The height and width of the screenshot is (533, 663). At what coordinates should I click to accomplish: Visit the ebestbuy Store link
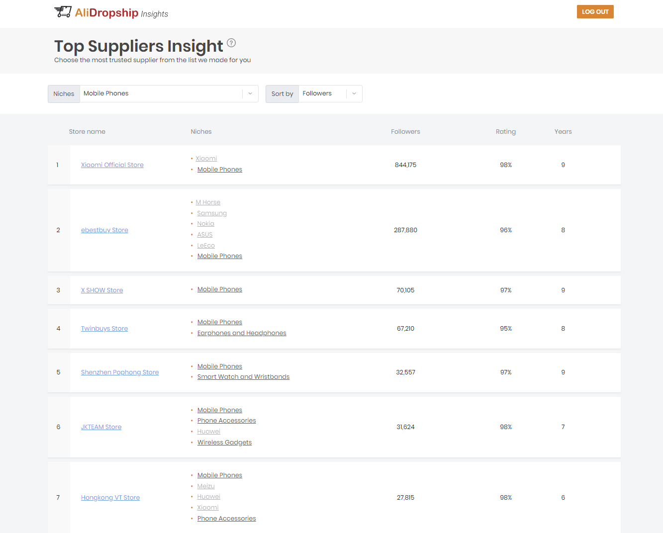(104, 230)
